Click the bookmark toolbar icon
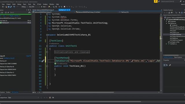The height and width of the screenshot is (104, 185). pyautogui.click(x=64, y=7)
